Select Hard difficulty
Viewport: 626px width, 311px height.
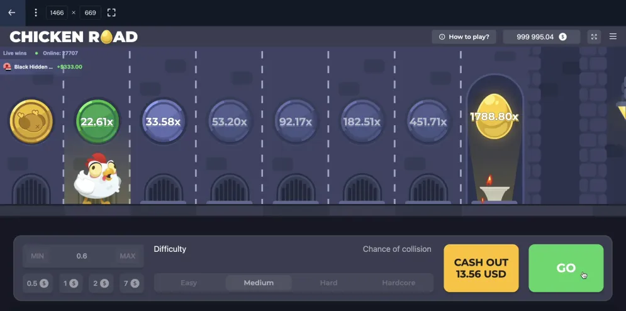tap(328, 283)
